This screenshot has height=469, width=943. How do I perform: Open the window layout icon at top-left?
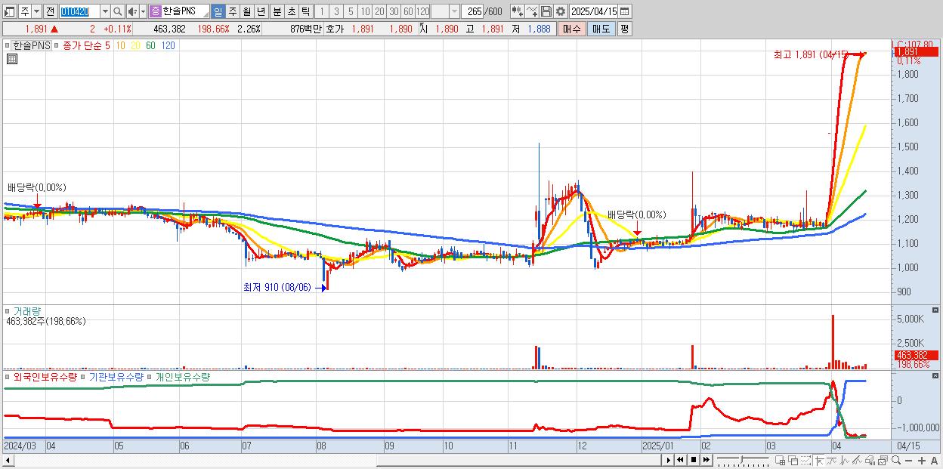tap(9, 11)
